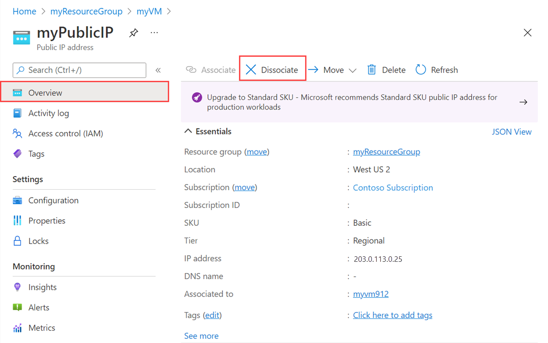Click the Refresh circular arrow icon
Image resolution: width=548 pixels, height=343 pixels.
click(x=421, y=69)
